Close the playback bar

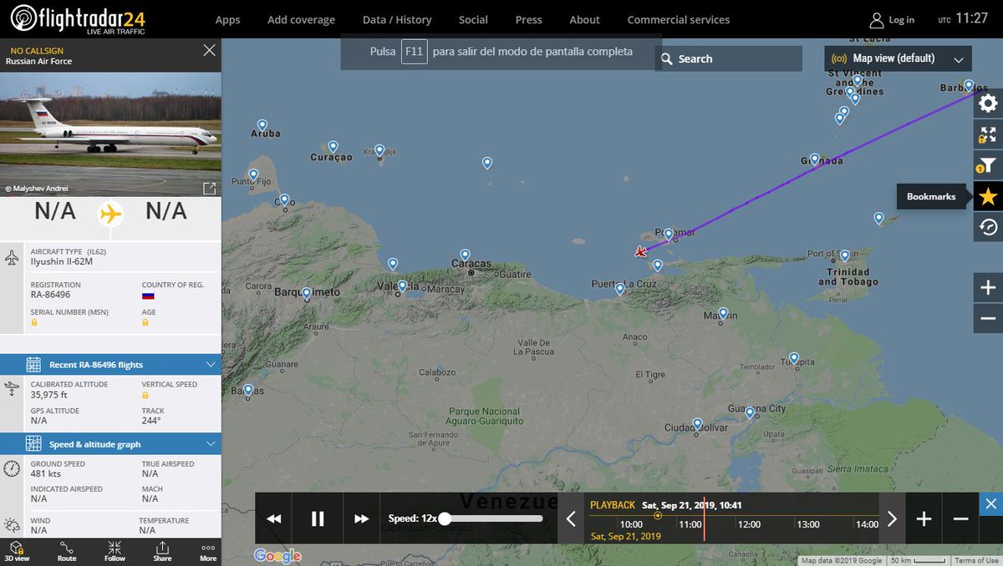click(990, 504)
